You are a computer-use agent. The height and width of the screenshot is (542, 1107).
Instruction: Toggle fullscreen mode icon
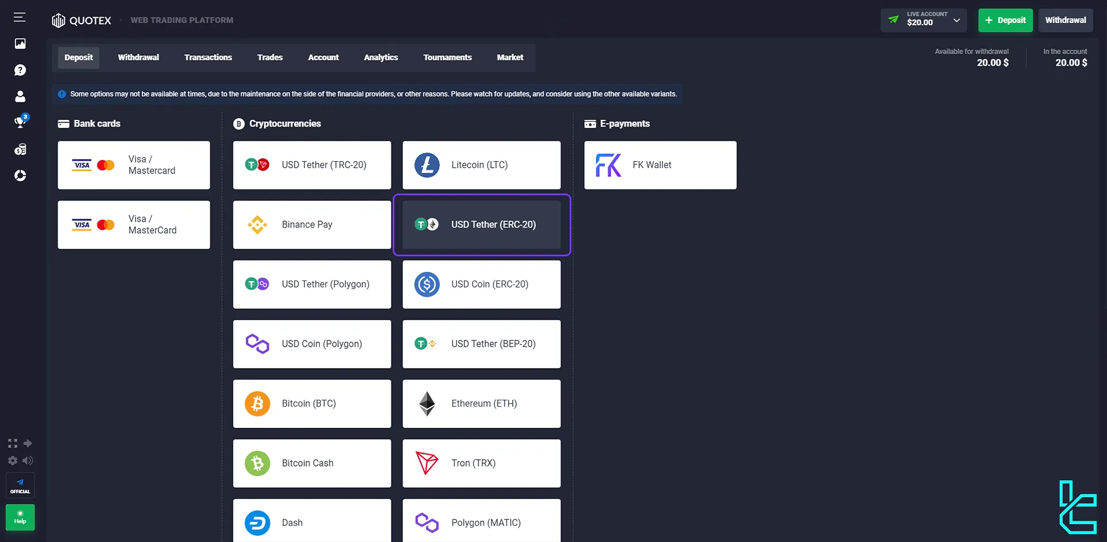13,444
